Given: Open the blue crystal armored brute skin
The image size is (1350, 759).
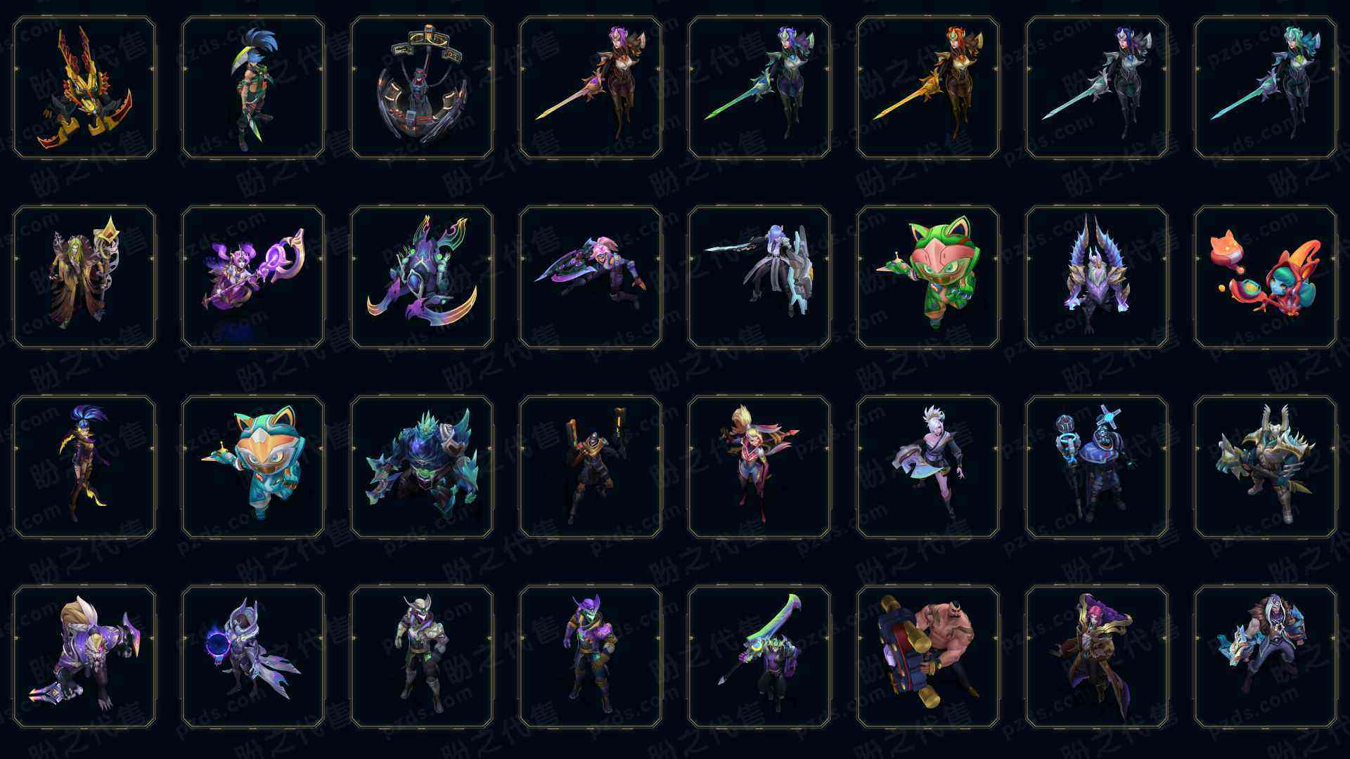Looking at the screenshot, I should pyautogui.click(x=422, y=467).
